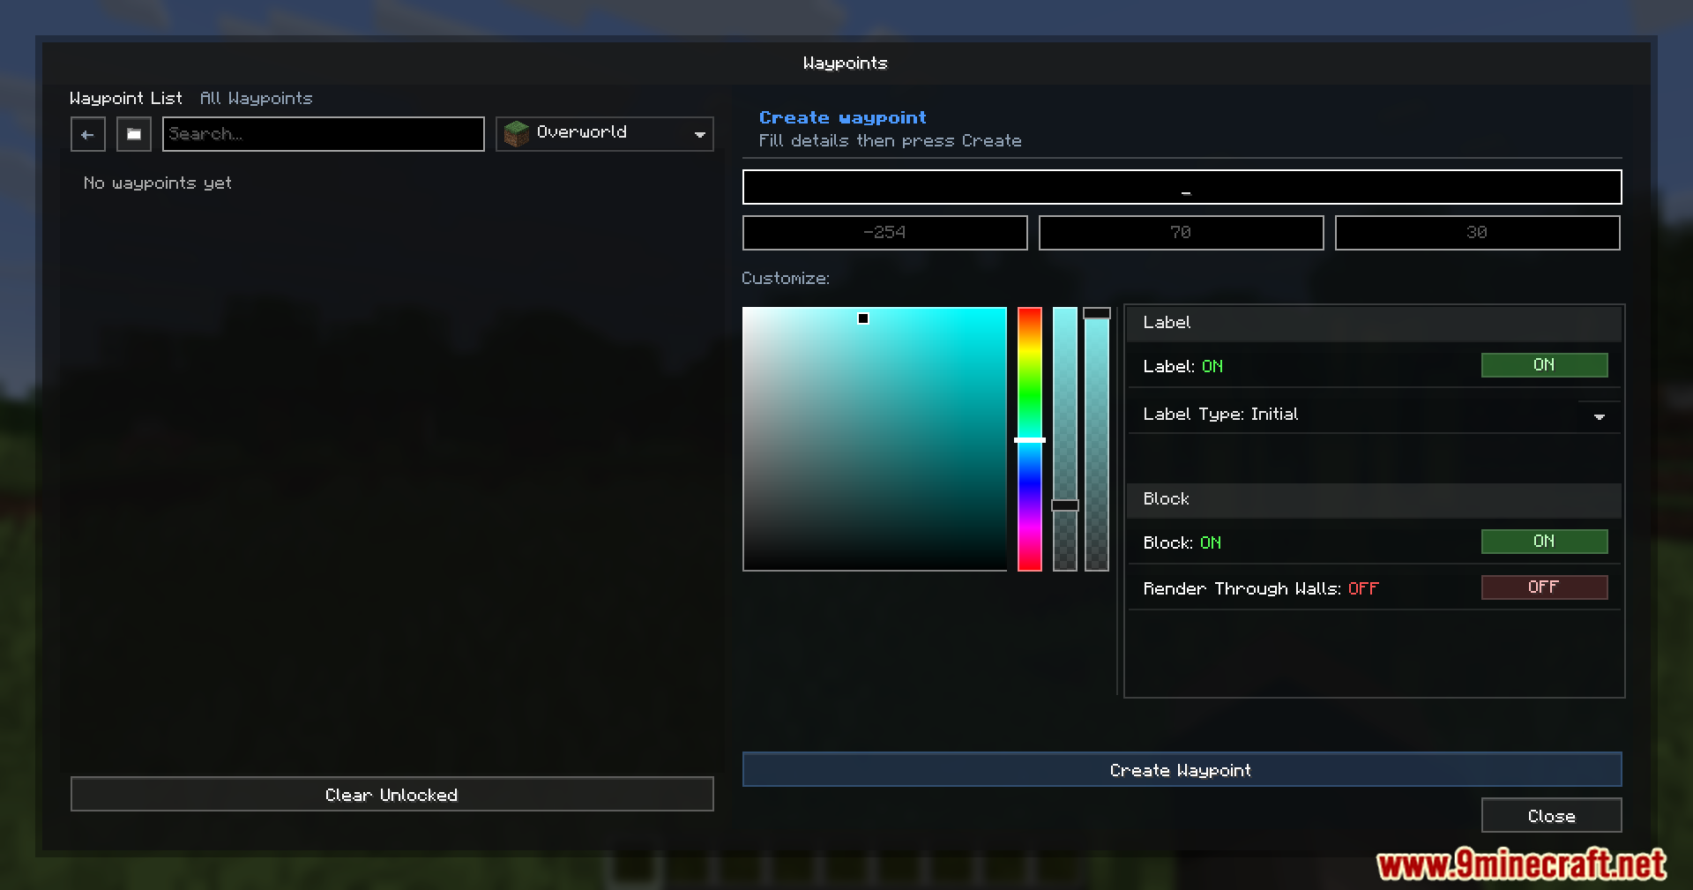Open the Overworld dimension dropdown
1693x890 pixels.
click(x=605, y=134)
